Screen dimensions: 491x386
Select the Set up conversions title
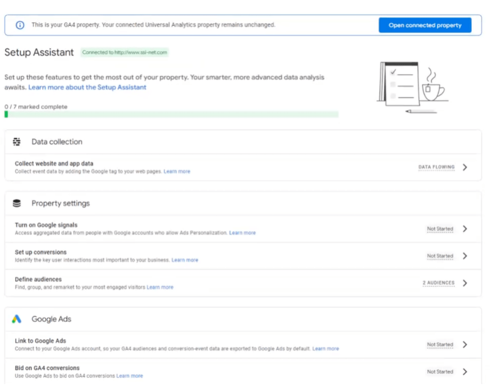41,252
